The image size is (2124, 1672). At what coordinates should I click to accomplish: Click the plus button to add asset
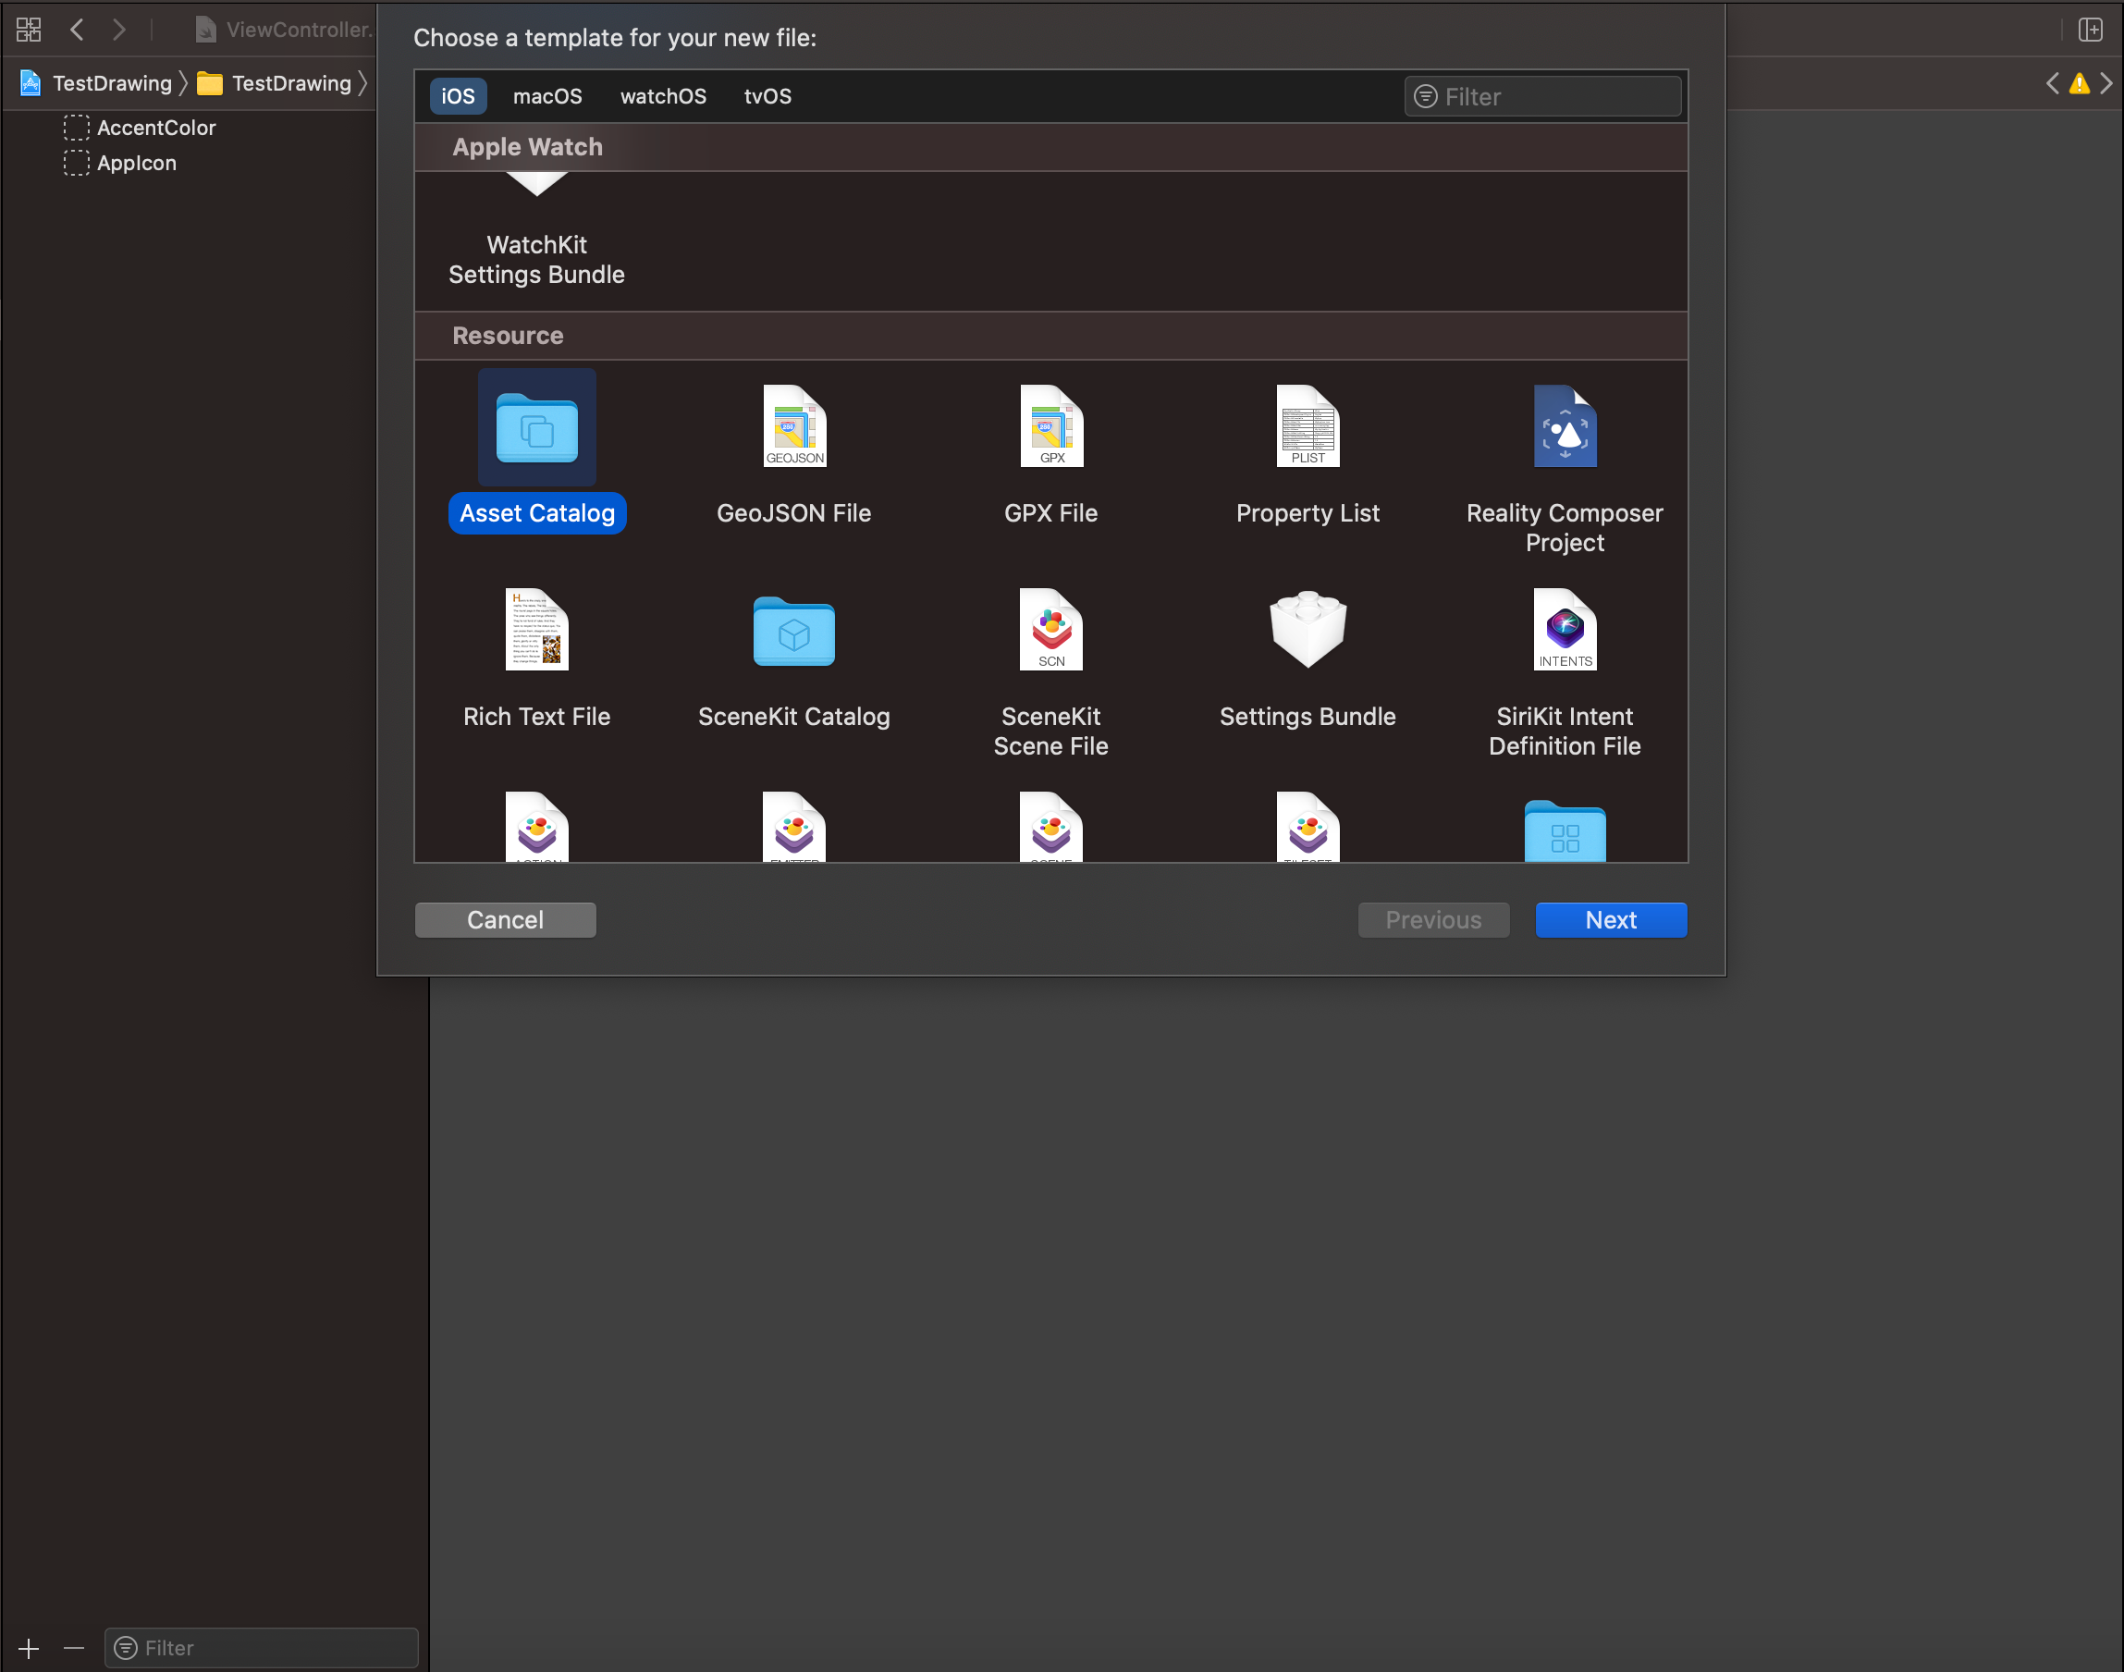point(29,1649)
